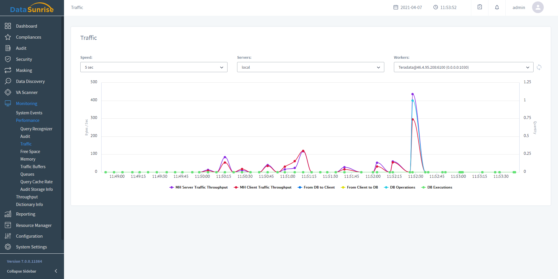This screenshot has width=558, height=279.
Task: Click the refresh icon beside Workers dropdown
Action: coord(539,67)
